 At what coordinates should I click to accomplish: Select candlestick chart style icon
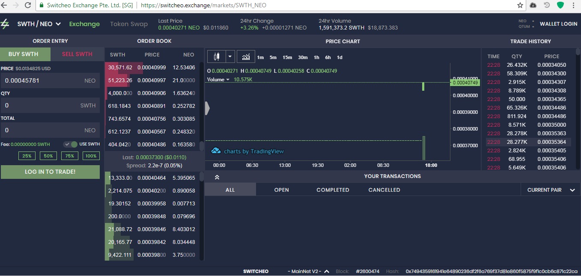coord(217,56)
